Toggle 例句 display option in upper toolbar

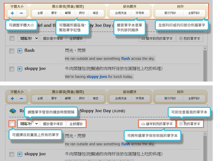point(82,13)
